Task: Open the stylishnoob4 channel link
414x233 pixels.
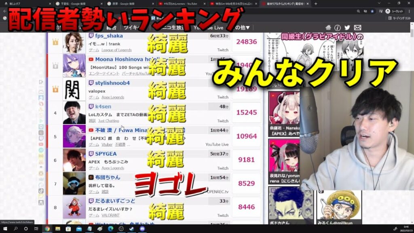Action: (x=112, y=83)
